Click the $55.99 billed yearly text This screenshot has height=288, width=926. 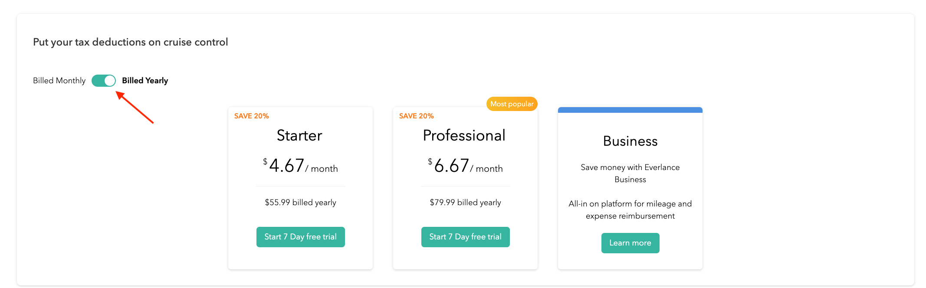coord(300,203)
